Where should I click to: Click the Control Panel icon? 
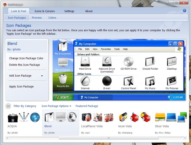coord(129,81)
